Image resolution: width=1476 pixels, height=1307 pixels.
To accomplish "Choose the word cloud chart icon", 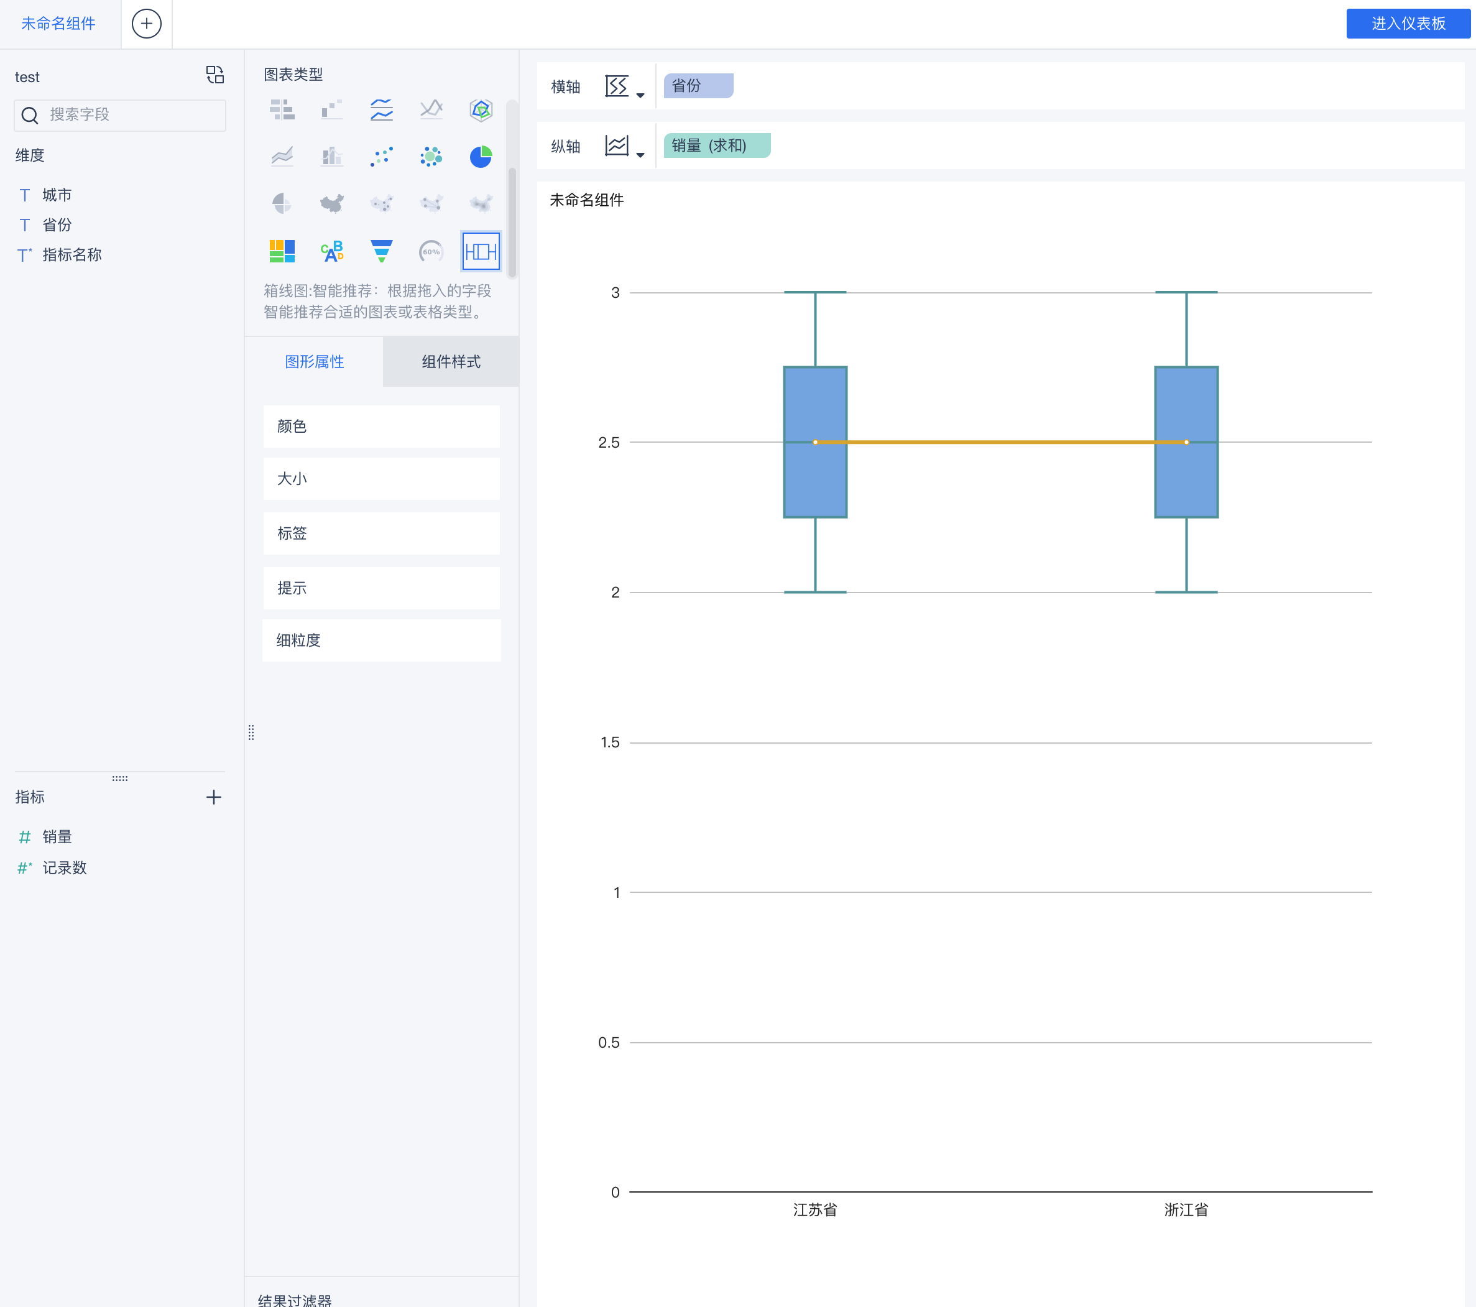I will point(331,251).
